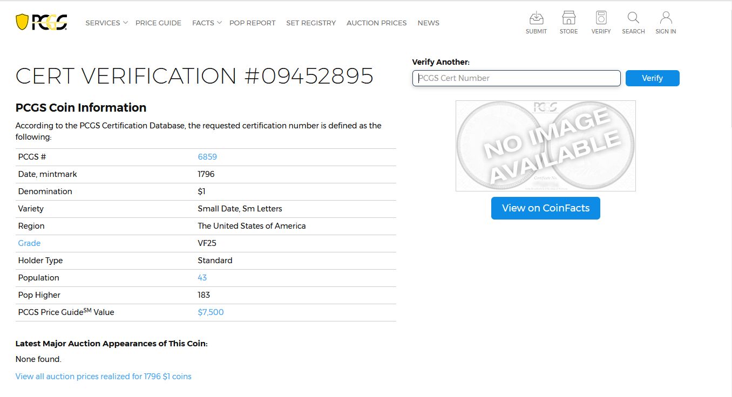Open the Set Registry menu item

[x=311, y=23]
